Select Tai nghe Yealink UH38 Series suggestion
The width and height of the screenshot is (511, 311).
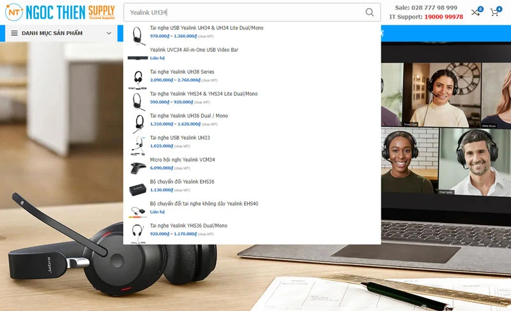click(182, 72)
